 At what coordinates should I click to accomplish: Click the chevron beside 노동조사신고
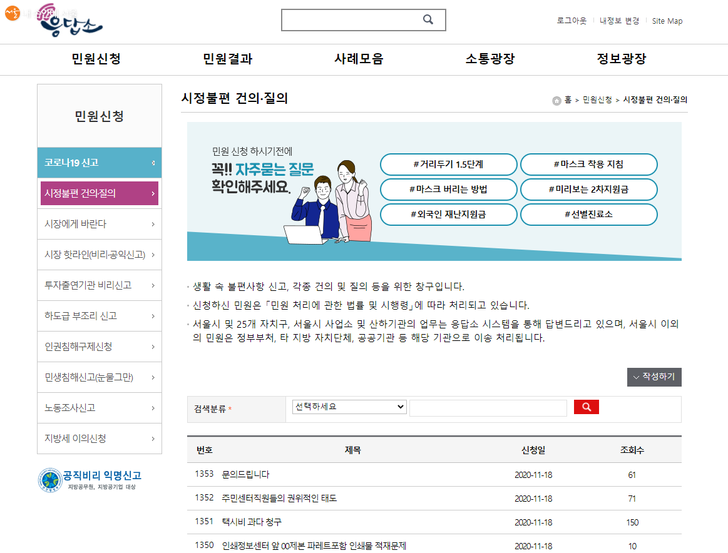pyautogui.click(x=153, y=408)
